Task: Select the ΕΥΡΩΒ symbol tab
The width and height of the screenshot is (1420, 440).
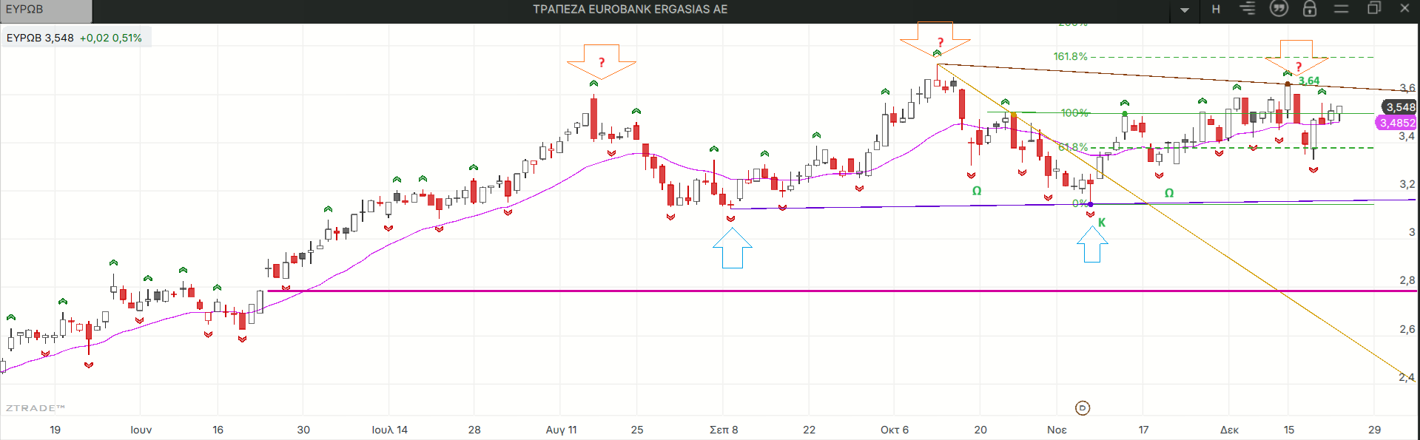Action: 44,10
